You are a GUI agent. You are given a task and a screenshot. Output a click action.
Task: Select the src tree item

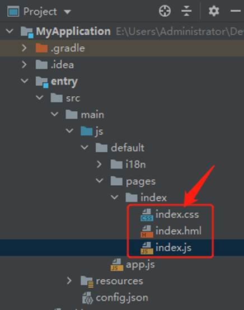(x=73, y=98)
